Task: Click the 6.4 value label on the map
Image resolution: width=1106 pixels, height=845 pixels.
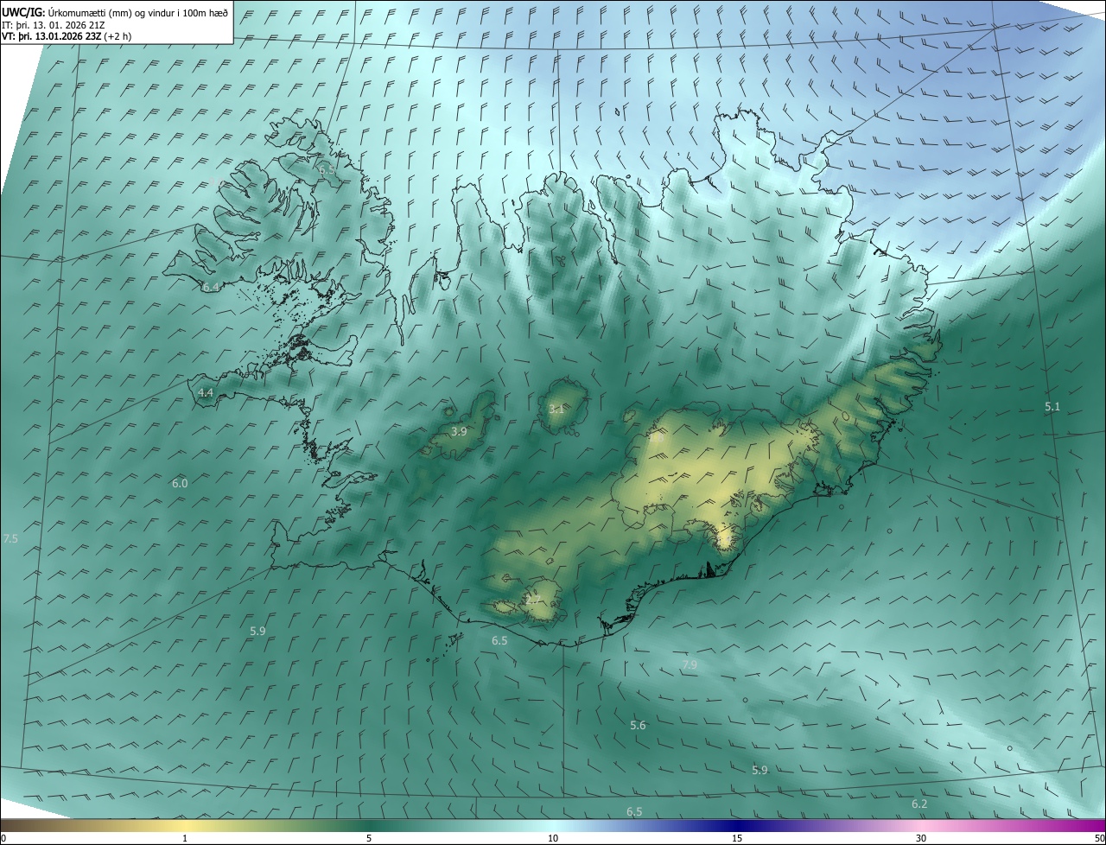Action: click(210, 287)
